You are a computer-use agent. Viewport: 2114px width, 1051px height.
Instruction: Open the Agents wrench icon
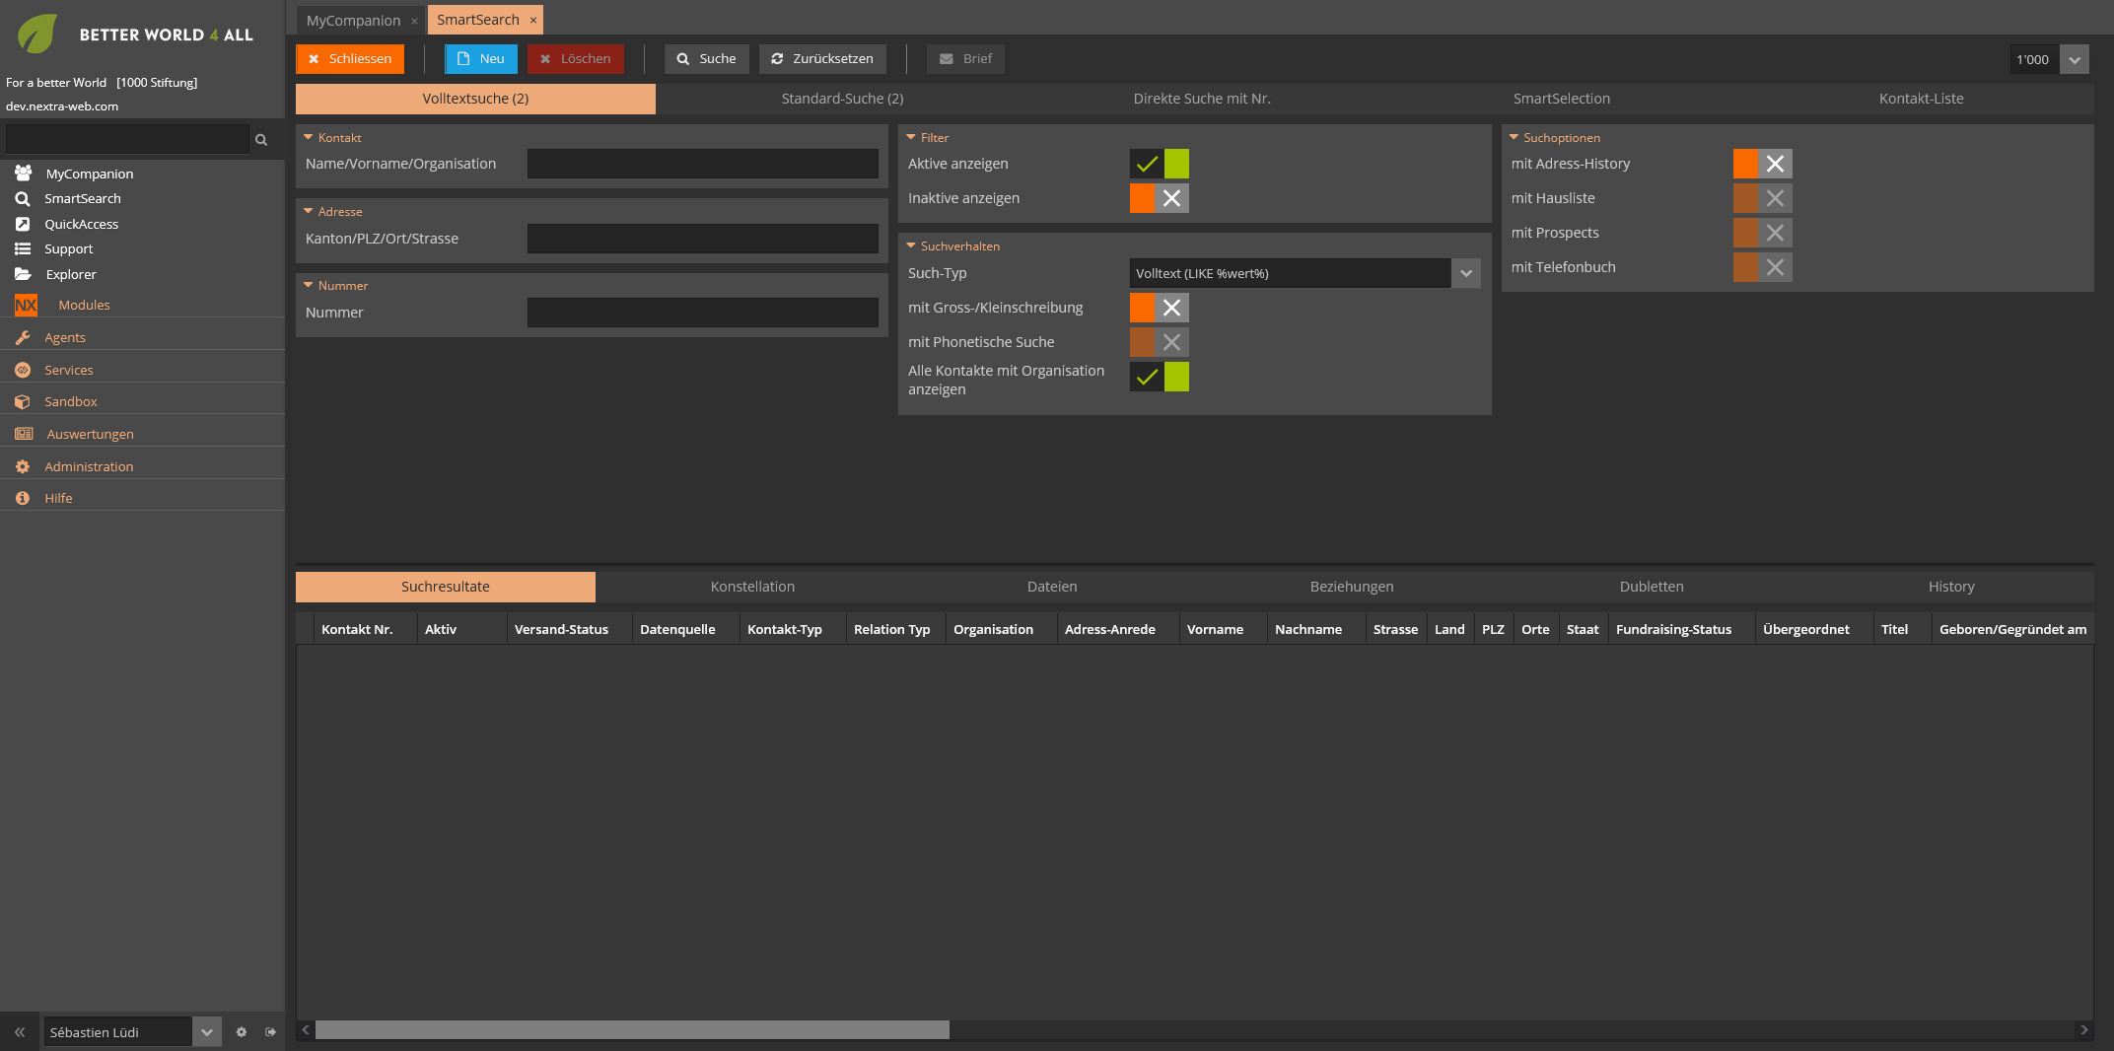[x=23, y=337]
